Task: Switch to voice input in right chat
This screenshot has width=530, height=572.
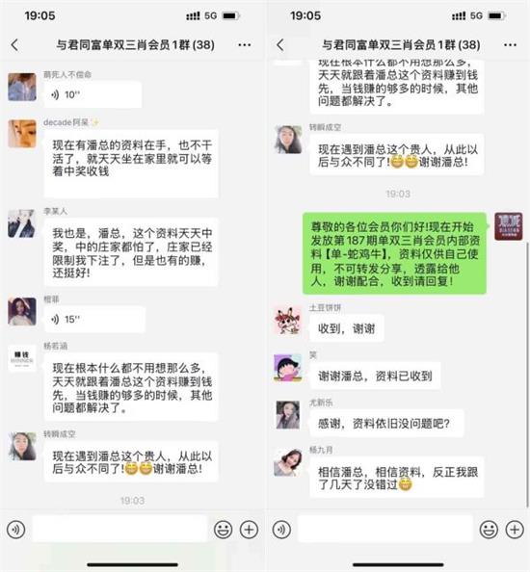Action: tap(281, 530)
